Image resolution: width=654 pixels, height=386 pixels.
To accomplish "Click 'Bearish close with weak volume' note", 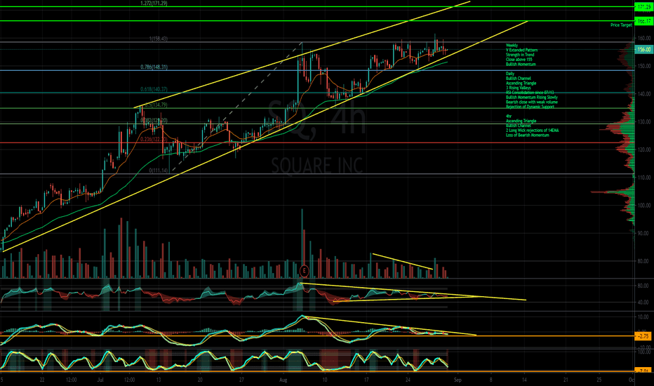I will click(532, 102).
